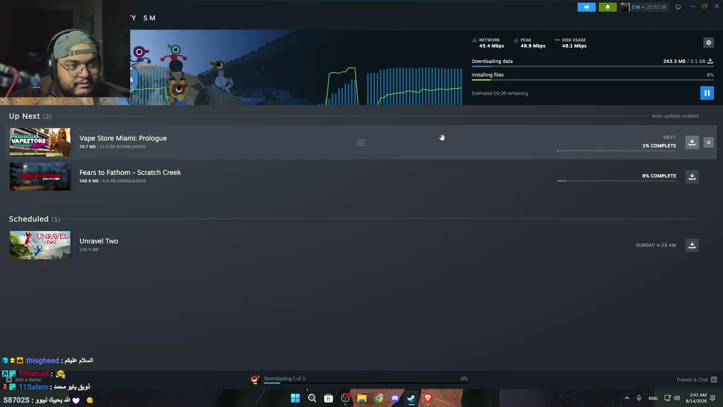Click the Downloading 1 of 3 status
Image resolution: width=723 pixels, height=407 pixels.
(284, 379)
